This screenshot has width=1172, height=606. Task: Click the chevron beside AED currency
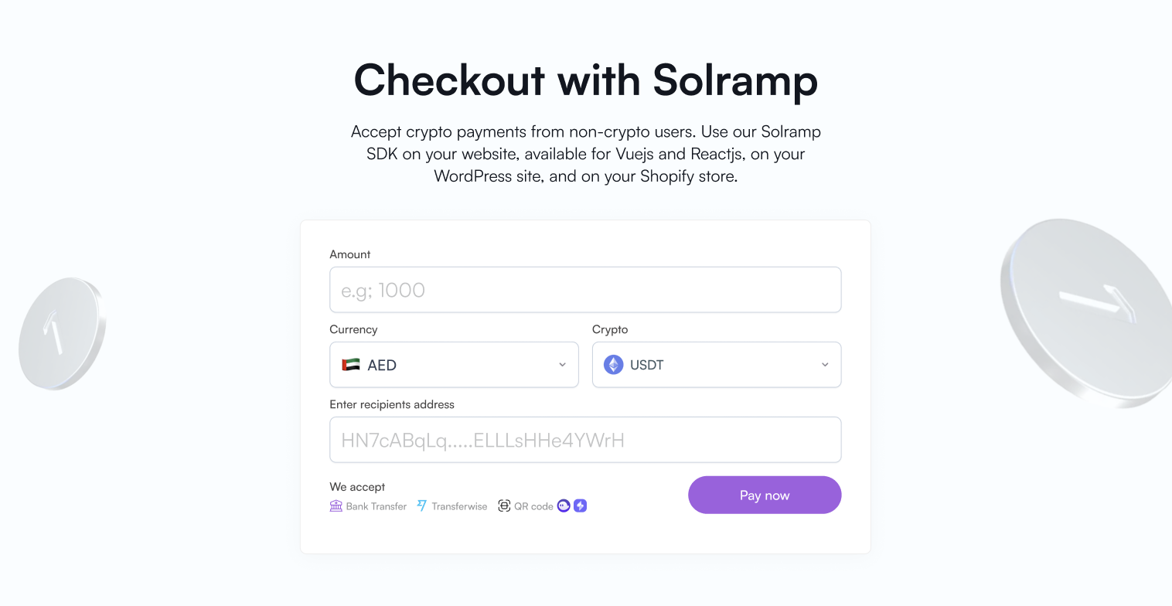pos(562,364)
